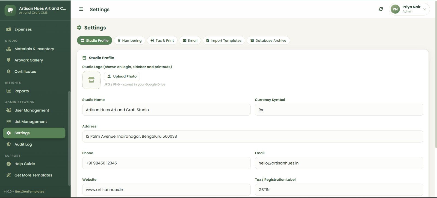Click the Email field with hello@artisanhues.in
437x198 pixels.
point(339,163)
